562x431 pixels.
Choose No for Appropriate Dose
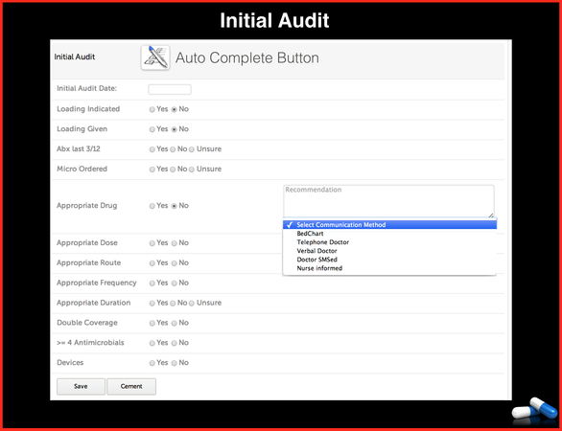pyautogui.click(x=175, y=243)
